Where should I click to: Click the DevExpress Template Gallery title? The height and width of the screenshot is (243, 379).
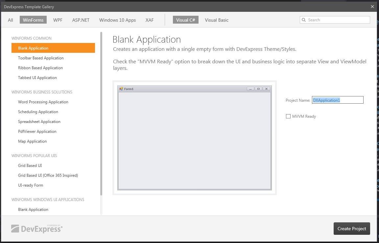pyautogui.click(x=29, y=7)
